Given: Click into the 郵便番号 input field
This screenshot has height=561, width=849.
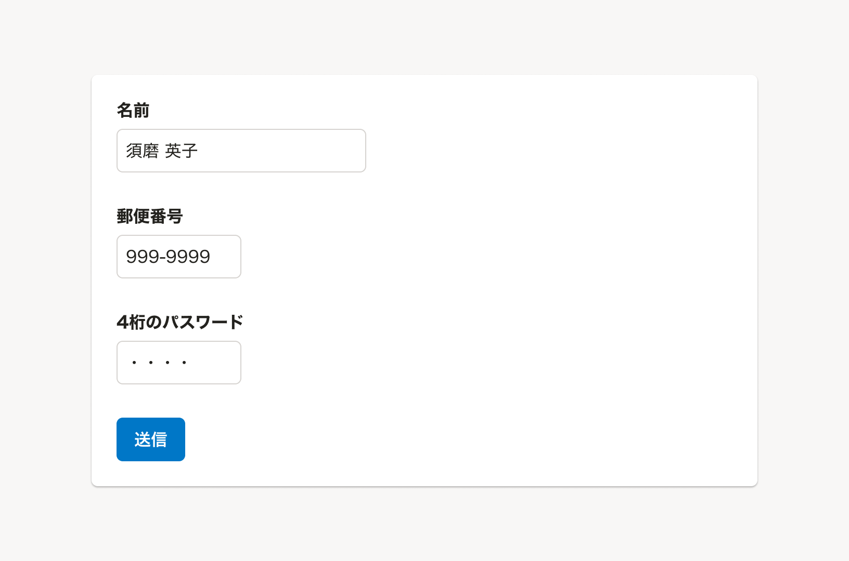Looking at the screenshot, I should [x=178, y=257].
